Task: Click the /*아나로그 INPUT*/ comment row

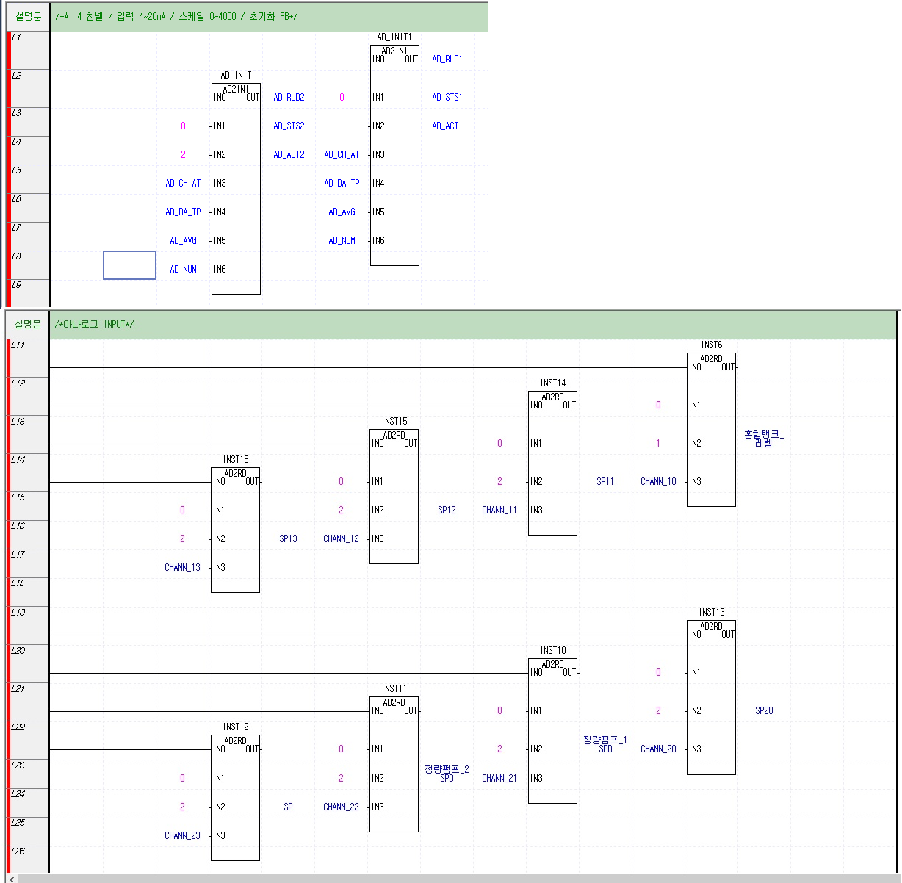Action: [95, 324]
